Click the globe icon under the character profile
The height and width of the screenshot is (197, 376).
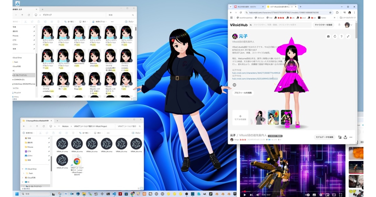(x=234, y=85)
